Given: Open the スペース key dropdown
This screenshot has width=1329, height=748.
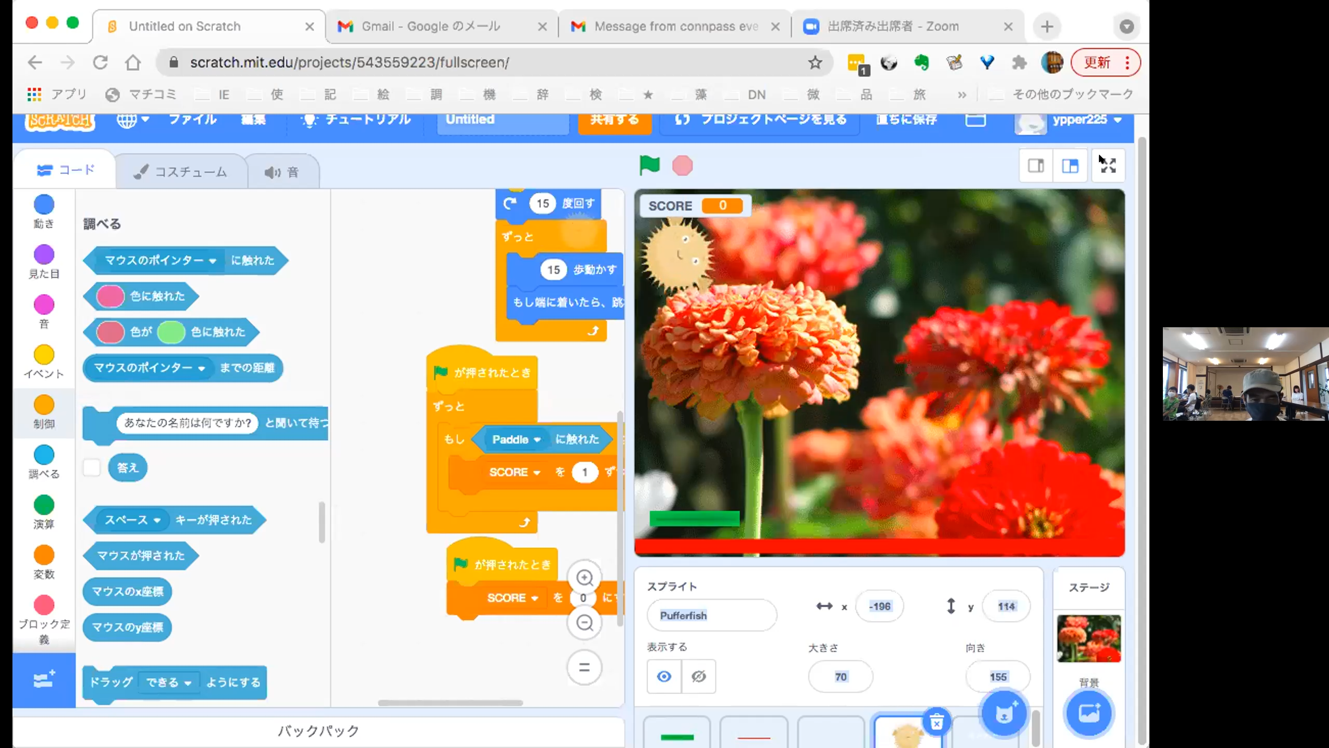Looking at the screenshot, I should pos(133,520).
